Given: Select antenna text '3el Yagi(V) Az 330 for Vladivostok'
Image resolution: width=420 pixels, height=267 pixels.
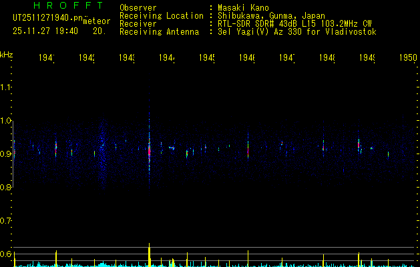Looking at the screenshot, I should pos(297,32).
